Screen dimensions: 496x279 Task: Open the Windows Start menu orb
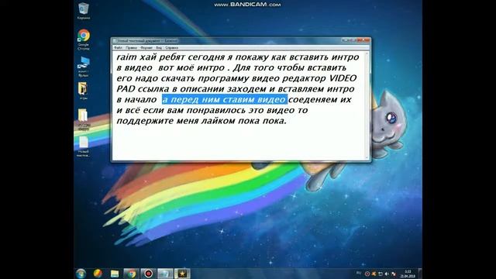(81, 274)
